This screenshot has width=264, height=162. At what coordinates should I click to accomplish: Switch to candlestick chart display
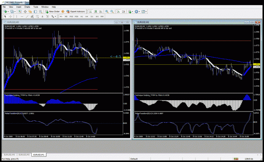click(x=95, y=12)
